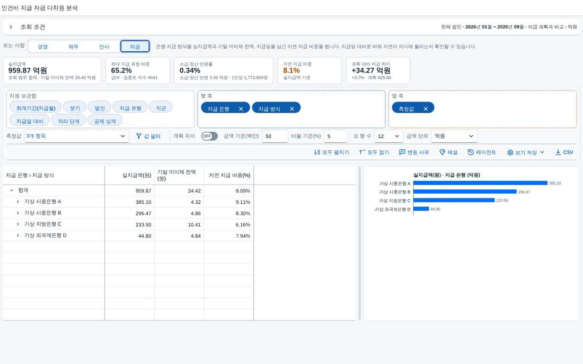The image size is (583, 364).
Task: Collapse the 합계 row
Action: coord(12,190)
